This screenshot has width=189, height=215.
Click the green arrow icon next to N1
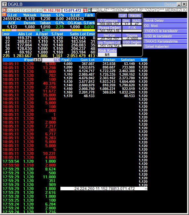coord(89,10)
